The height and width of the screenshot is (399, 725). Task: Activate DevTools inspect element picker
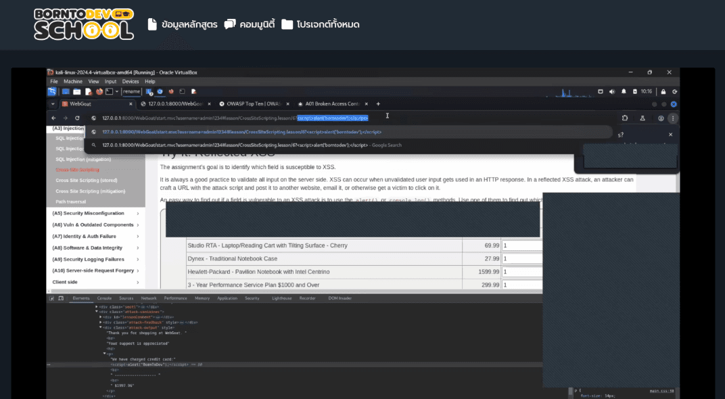coord(51,298)
